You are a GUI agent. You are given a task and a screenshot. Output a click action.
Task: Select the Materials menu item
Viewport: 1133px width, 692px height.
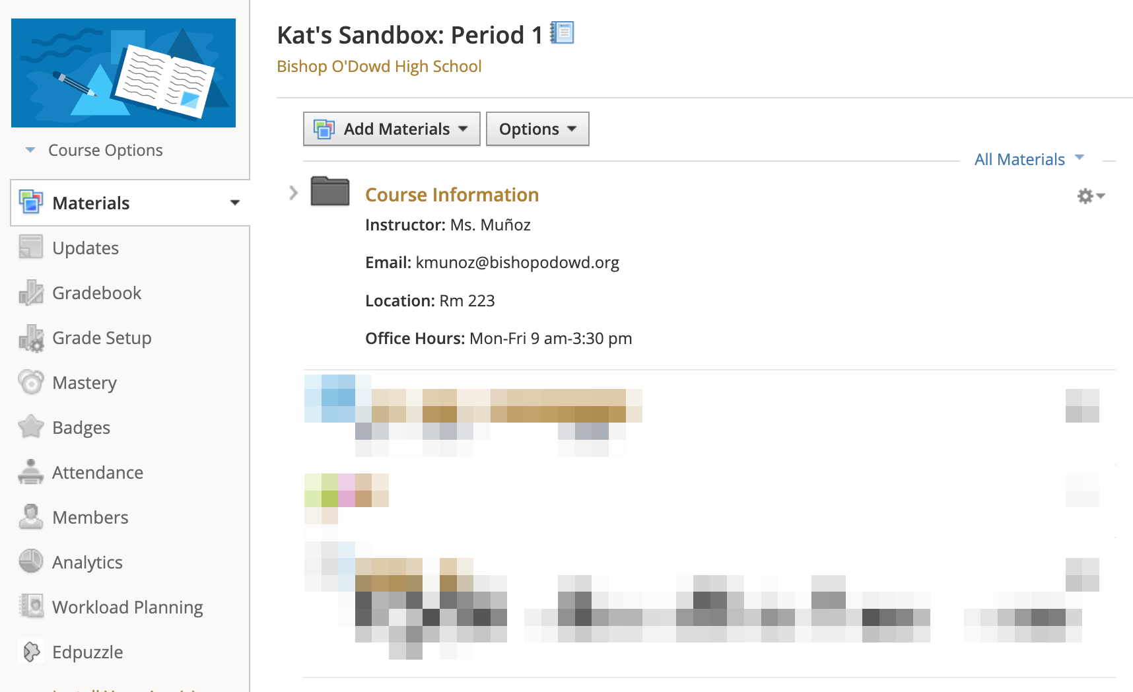click(130, 203)
